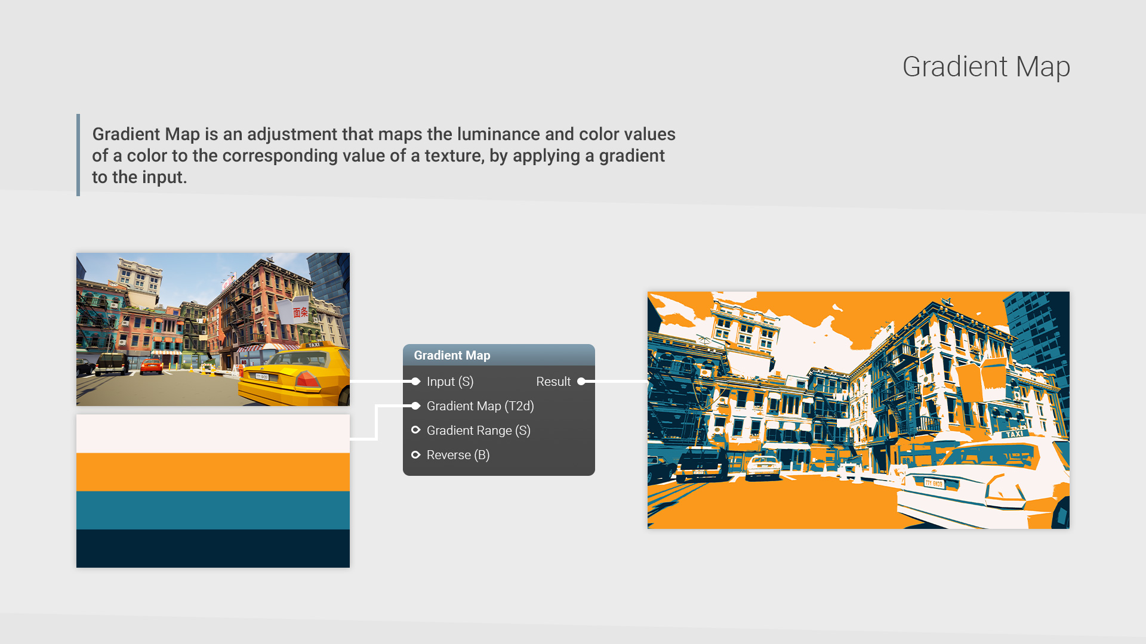This screenshot has width=1146, height=644.
Task: Pick the dark navy gradient band
Action: [213, 548]
